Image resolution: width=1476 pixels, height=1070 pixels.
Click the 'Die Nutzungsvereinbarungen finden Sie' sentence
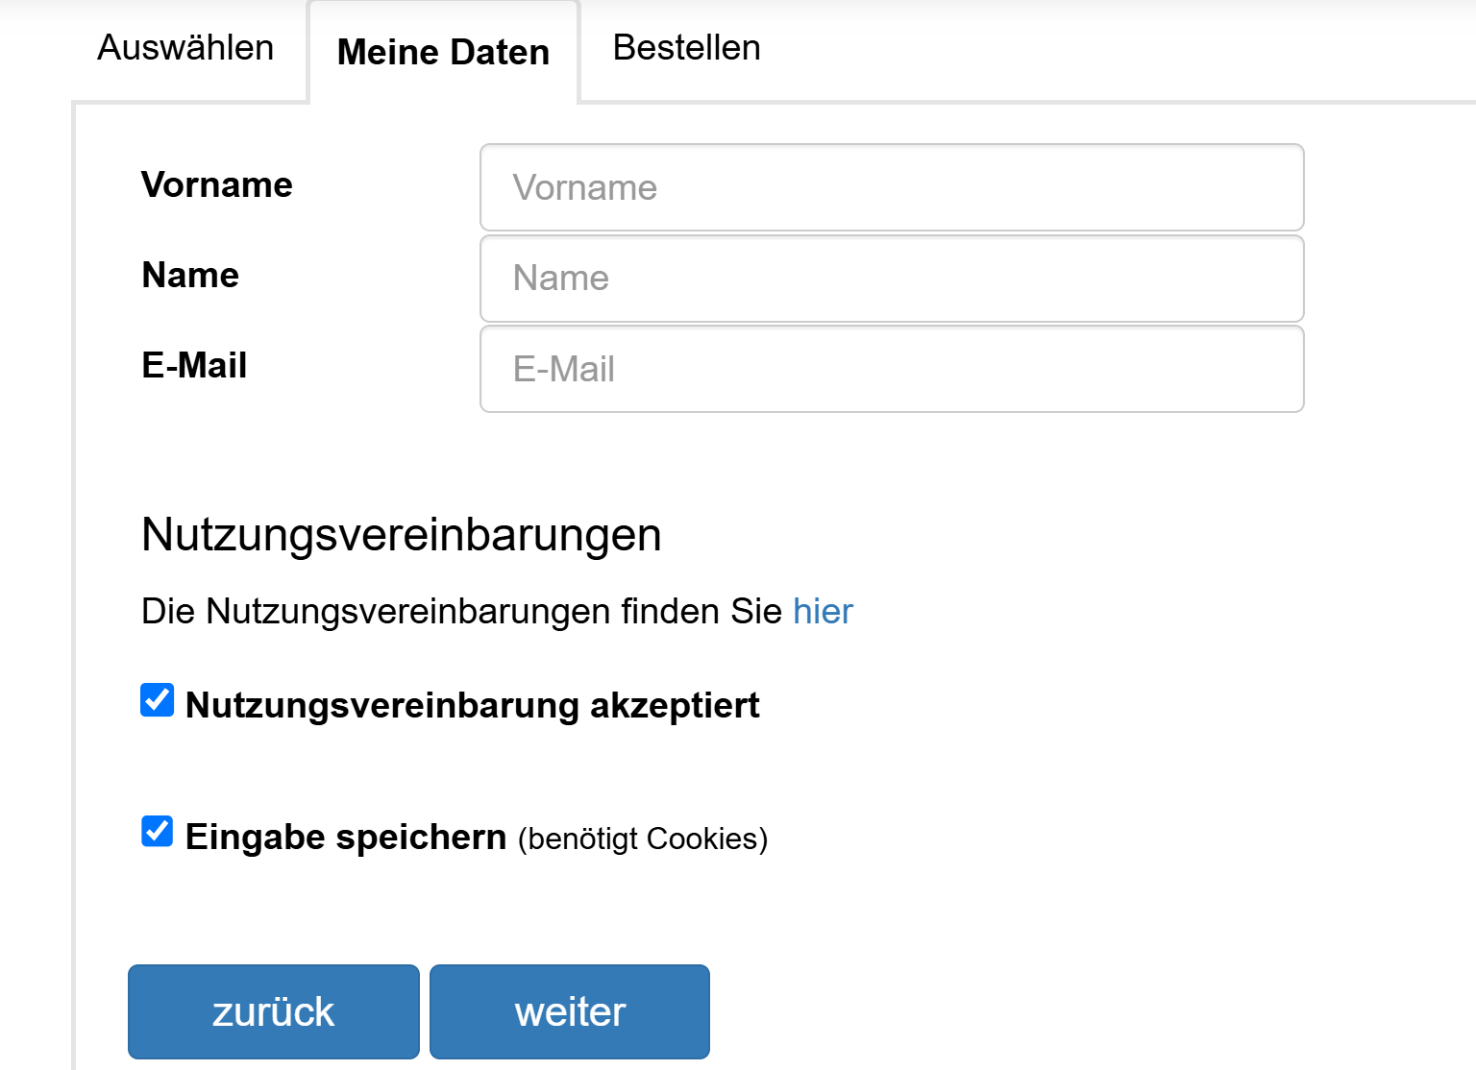point(461,612)
